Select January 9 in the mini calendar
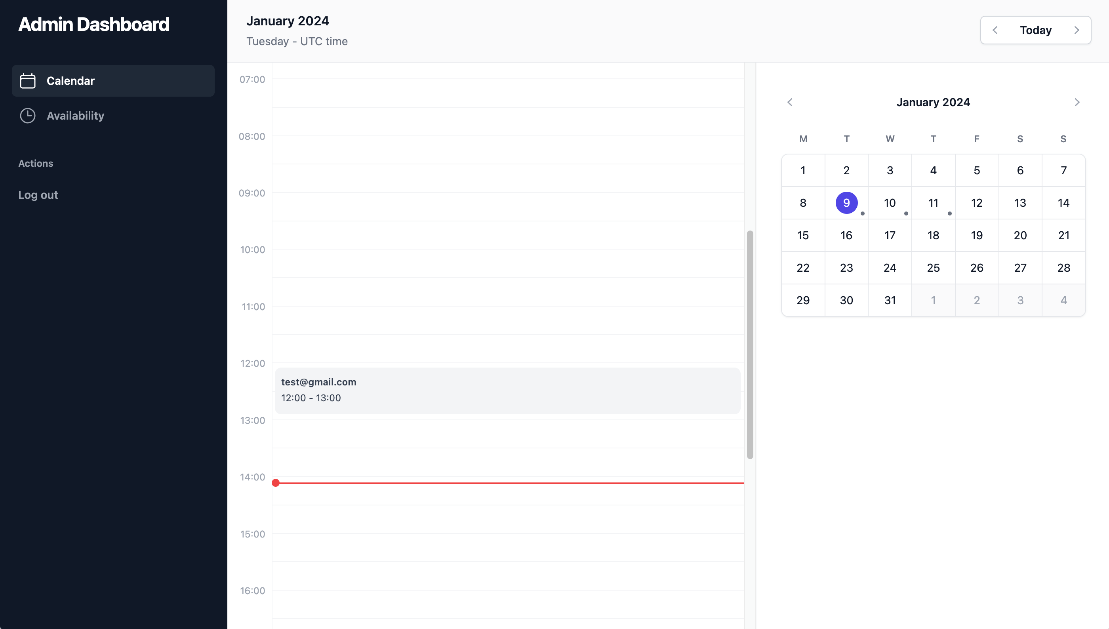This screenshot has height=629, width=1109. (x=846, y=203)
